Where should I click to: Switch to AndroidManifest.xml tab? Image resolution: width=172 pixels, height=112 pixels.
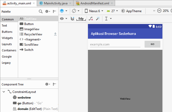pos(95,3)
